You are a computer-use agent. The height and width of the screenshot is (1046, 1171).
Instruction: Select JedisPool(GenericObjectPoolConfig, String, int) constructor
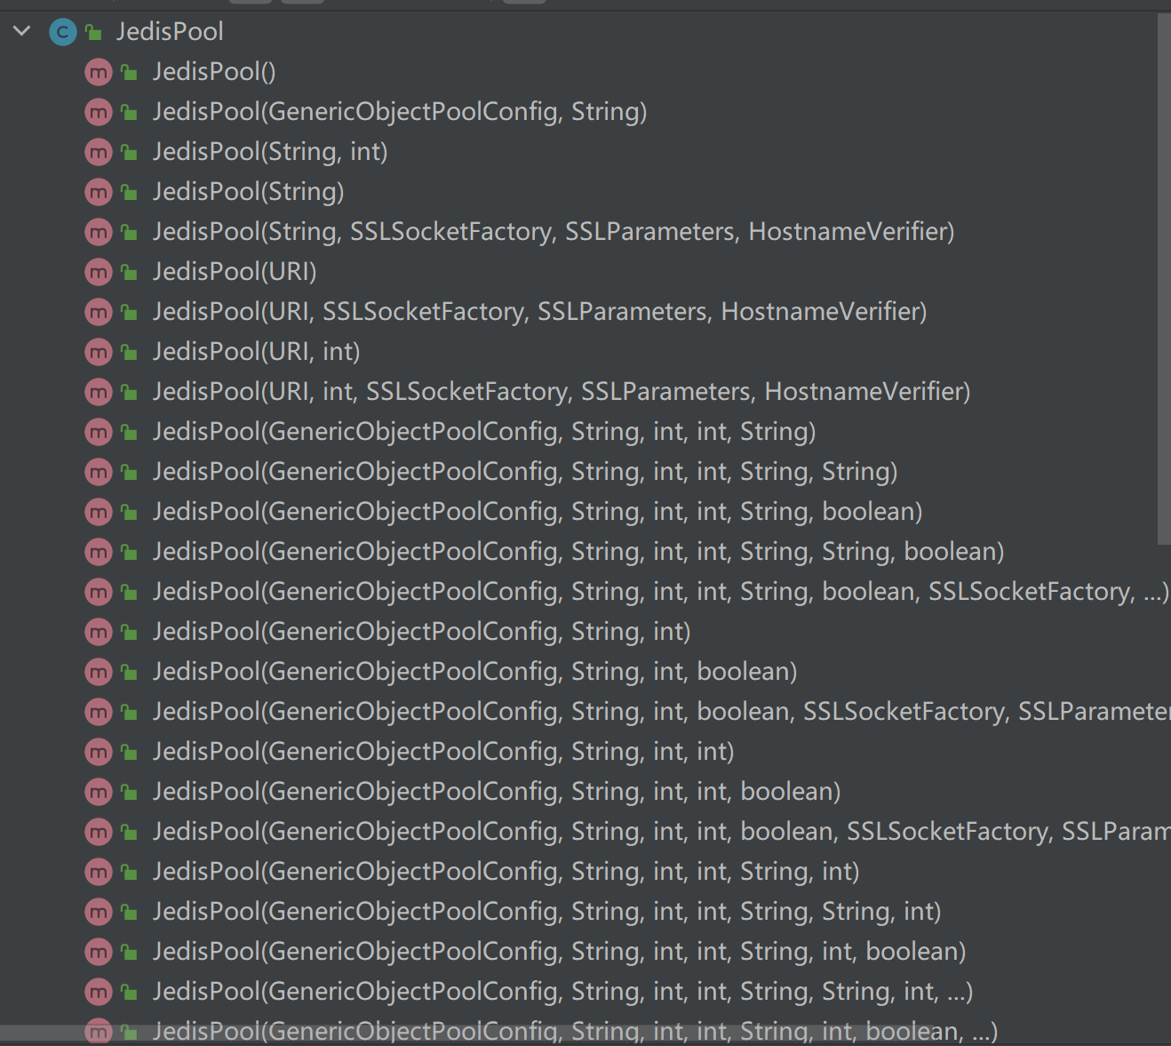point(422,632)
